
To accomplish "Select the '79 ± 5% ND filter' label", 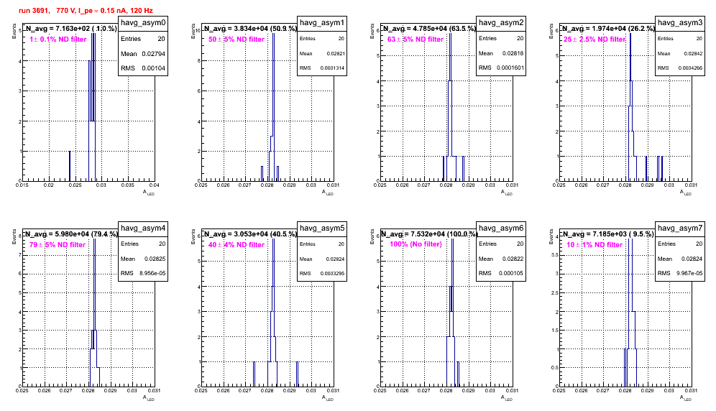I will coord(58,245).
